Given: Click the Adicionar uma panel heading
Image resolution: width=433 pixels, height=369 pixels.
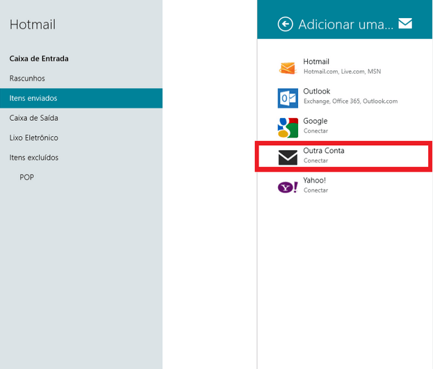Looking at the screenshot, I should coord(345,24).
